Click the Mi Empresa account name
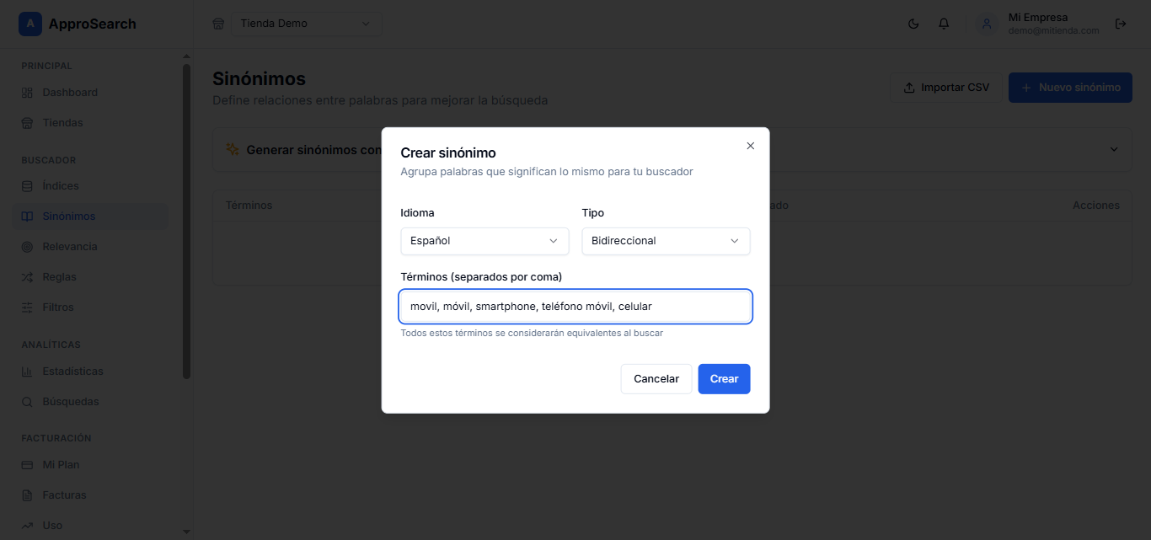The width and height of the screenshot is (1151, 540). (1038, 18)
